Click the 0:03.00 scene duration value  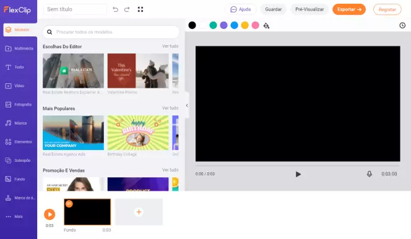point(389,174)
